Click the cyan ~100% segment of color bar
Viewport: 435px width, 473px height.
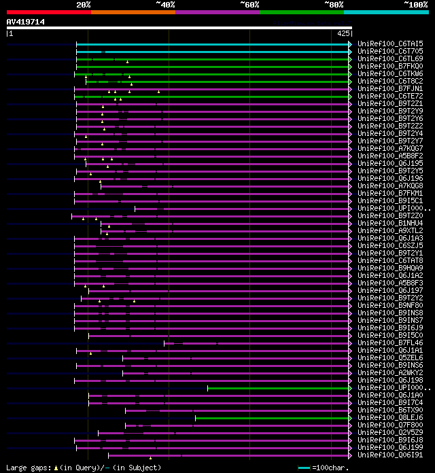click(x=386, y=12)
